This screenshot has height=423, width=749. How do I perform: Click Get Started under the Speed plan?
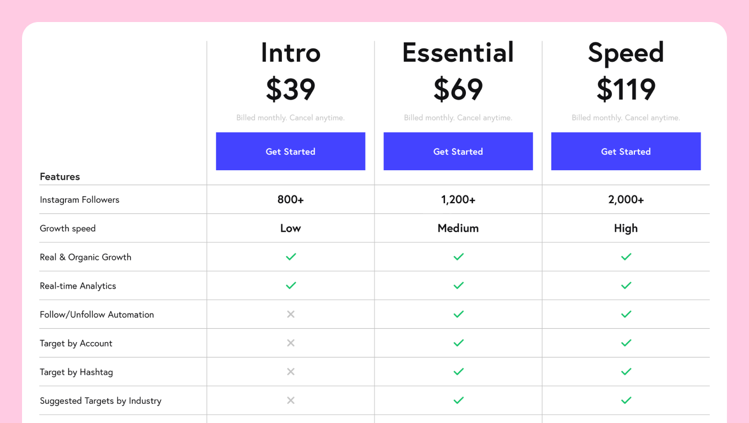[x=626, y=151]
